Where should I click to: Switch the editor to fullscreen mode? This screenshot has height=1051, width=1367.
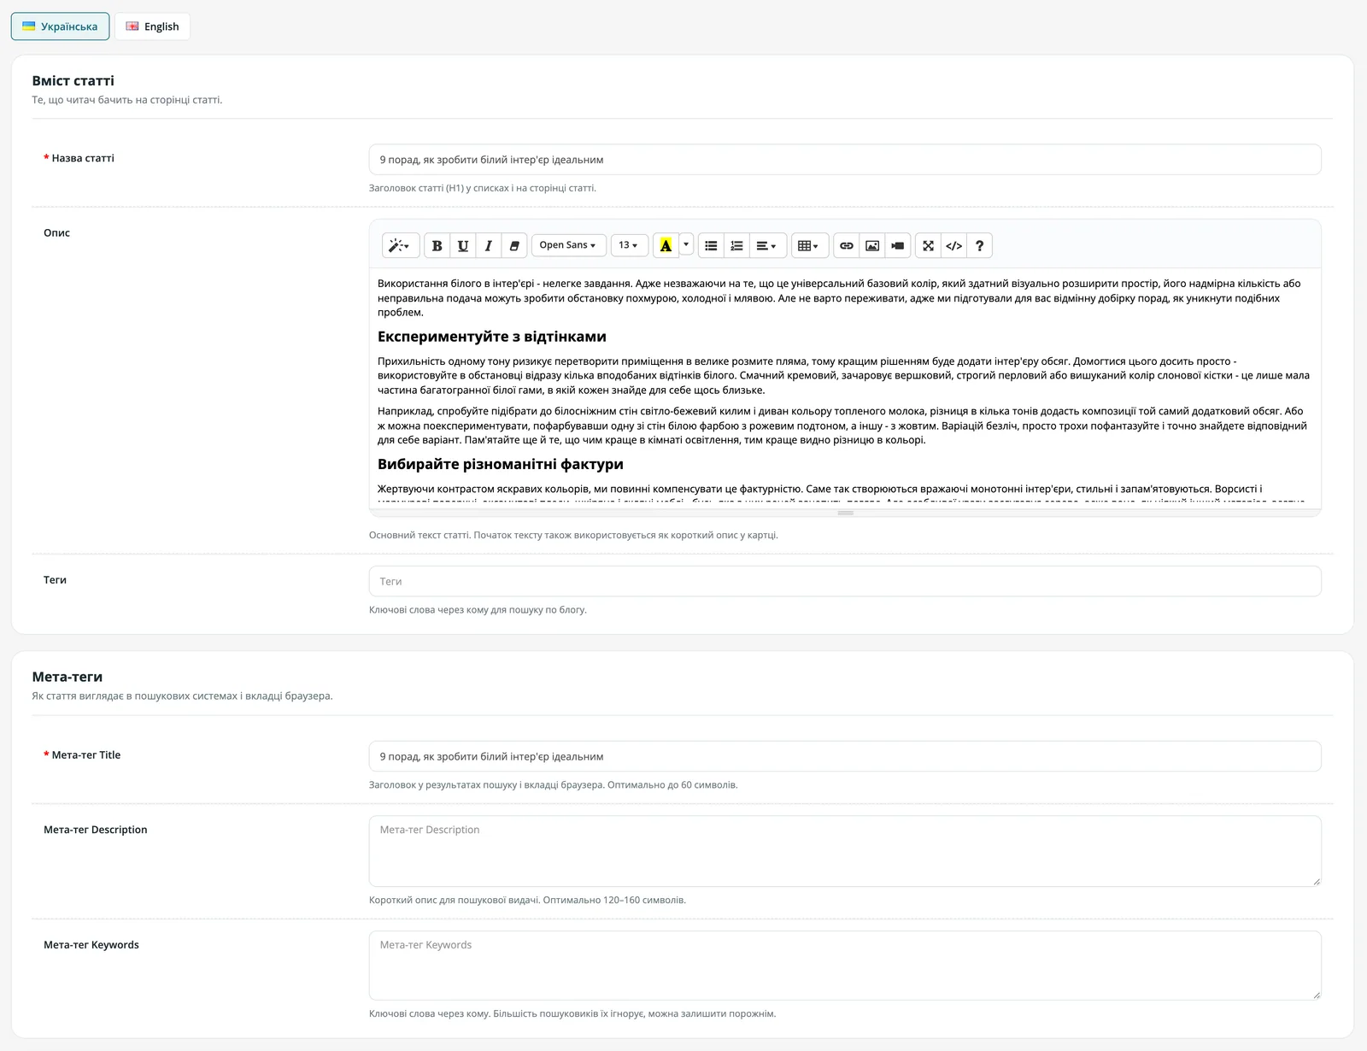[x=929, y=246]
